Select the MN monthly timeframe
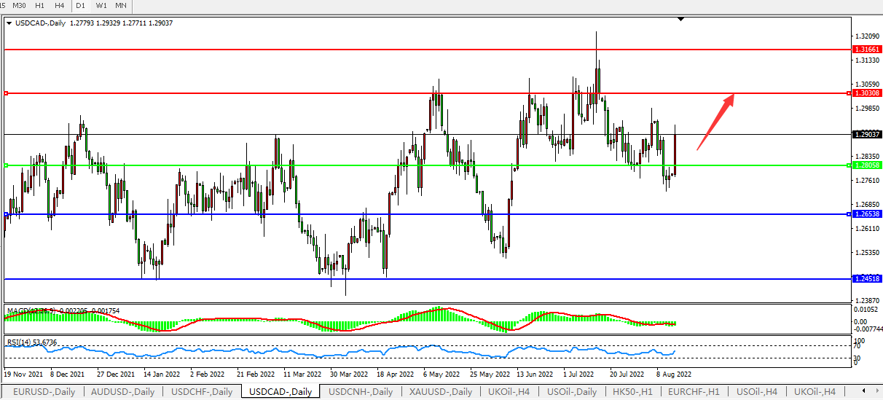Image resolution: width=883 pixels, height=400 pixels. coord(120,6)
